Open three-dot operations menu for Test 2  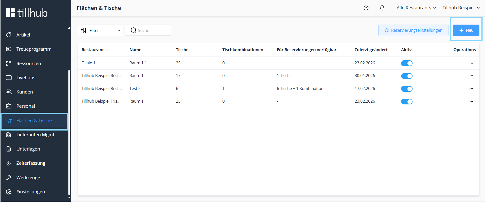pos(471,89)
